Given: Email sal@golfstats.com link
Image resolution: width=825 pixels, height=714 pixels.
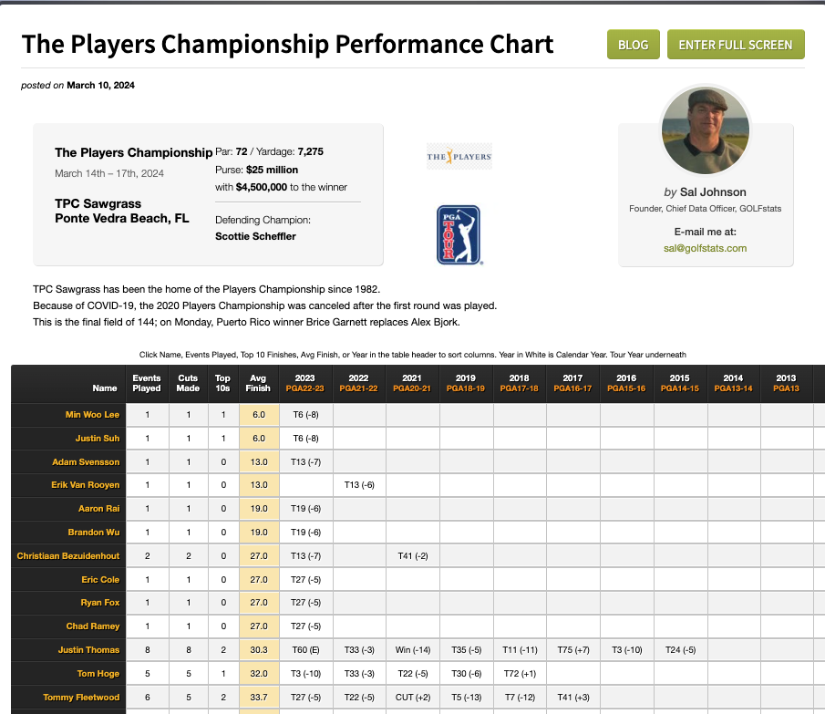Looking at the screenshot, I should (705, 248).
